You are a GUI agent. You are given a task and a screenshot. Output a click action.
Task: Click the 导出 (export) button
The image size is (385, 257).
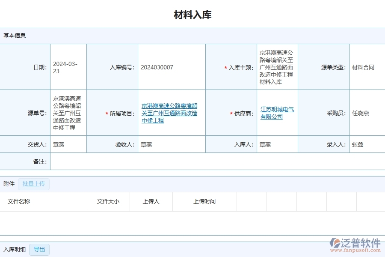39,249
